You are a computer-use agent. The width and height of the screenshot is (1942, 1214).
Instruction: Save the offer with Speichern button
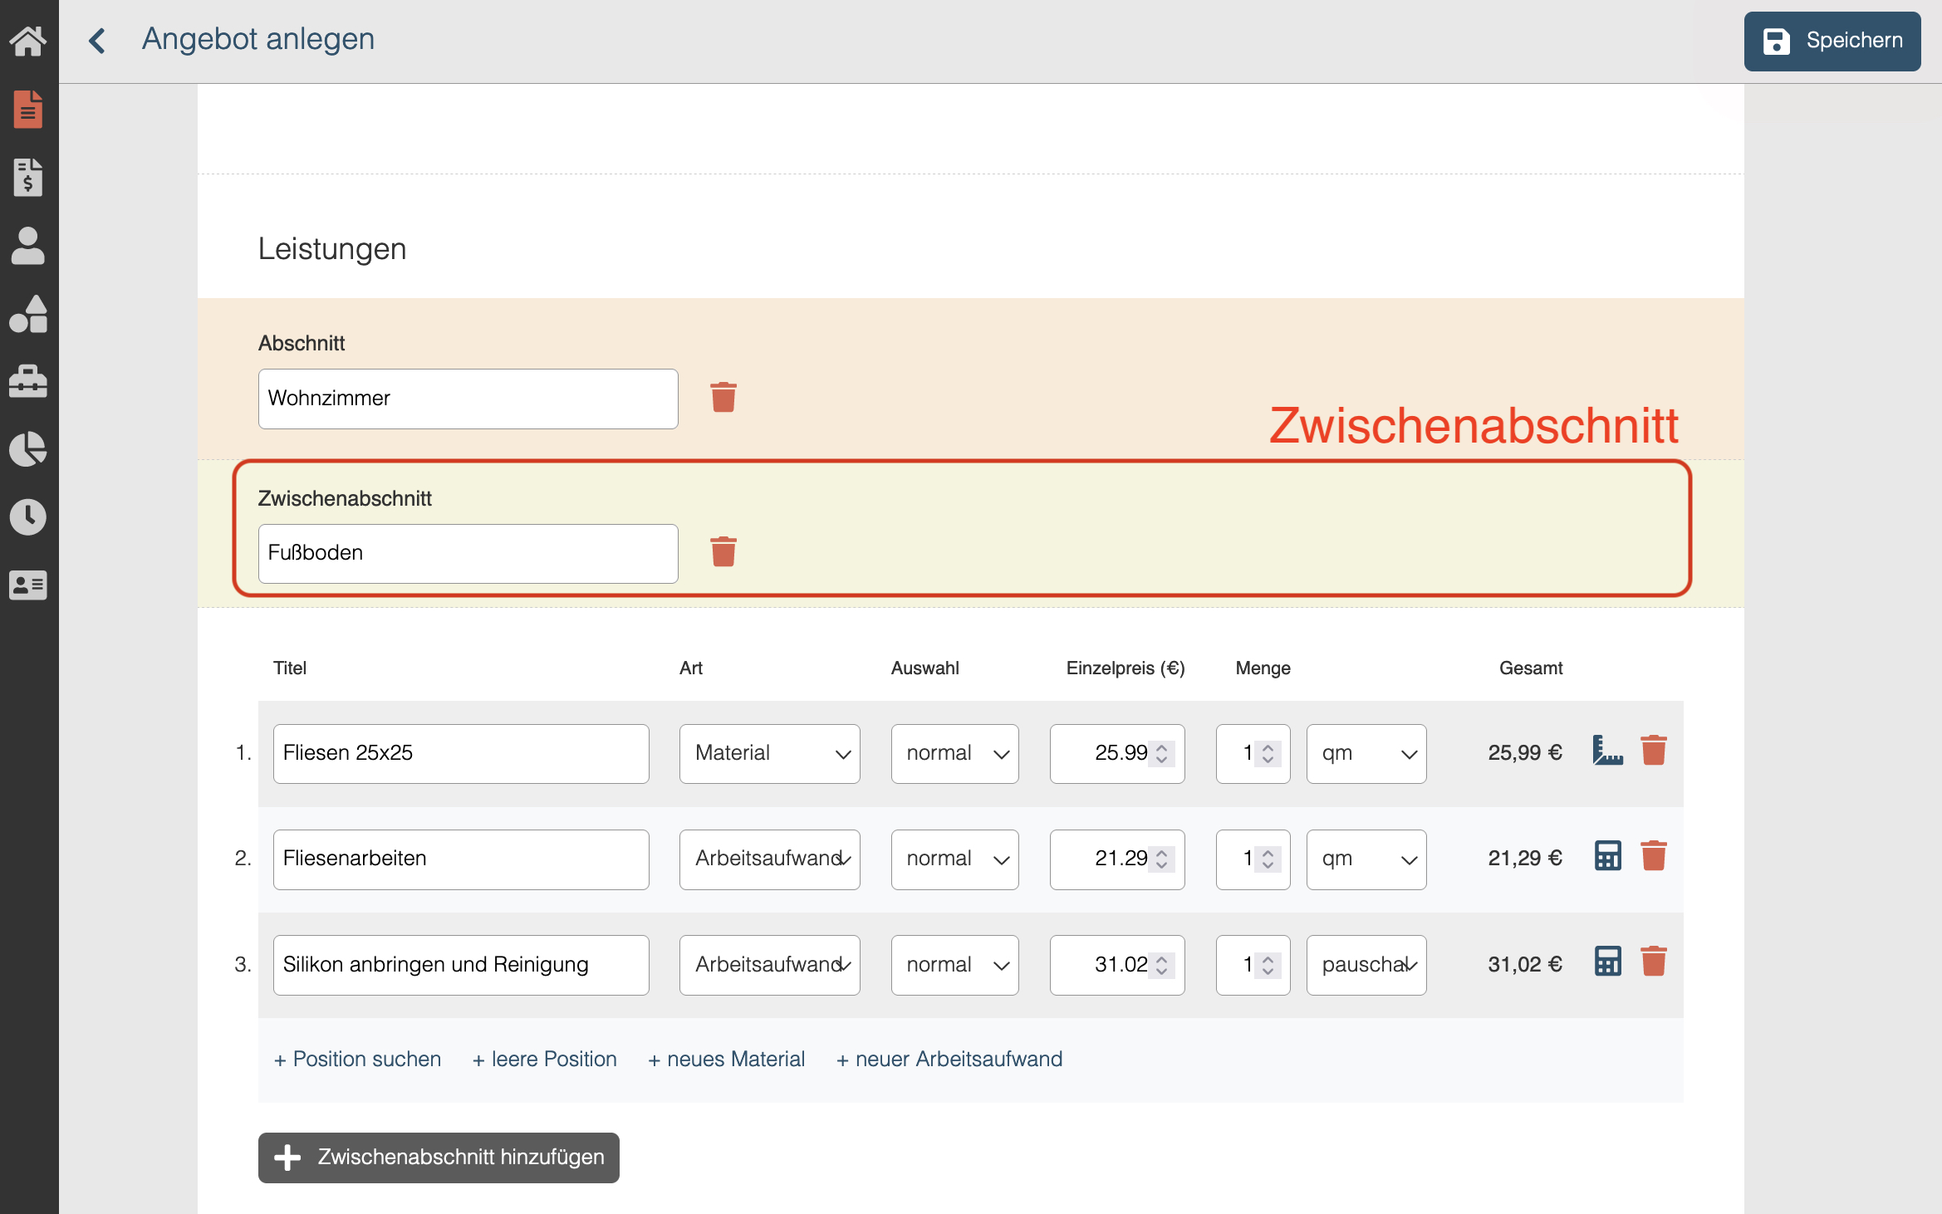point(1832,41)
